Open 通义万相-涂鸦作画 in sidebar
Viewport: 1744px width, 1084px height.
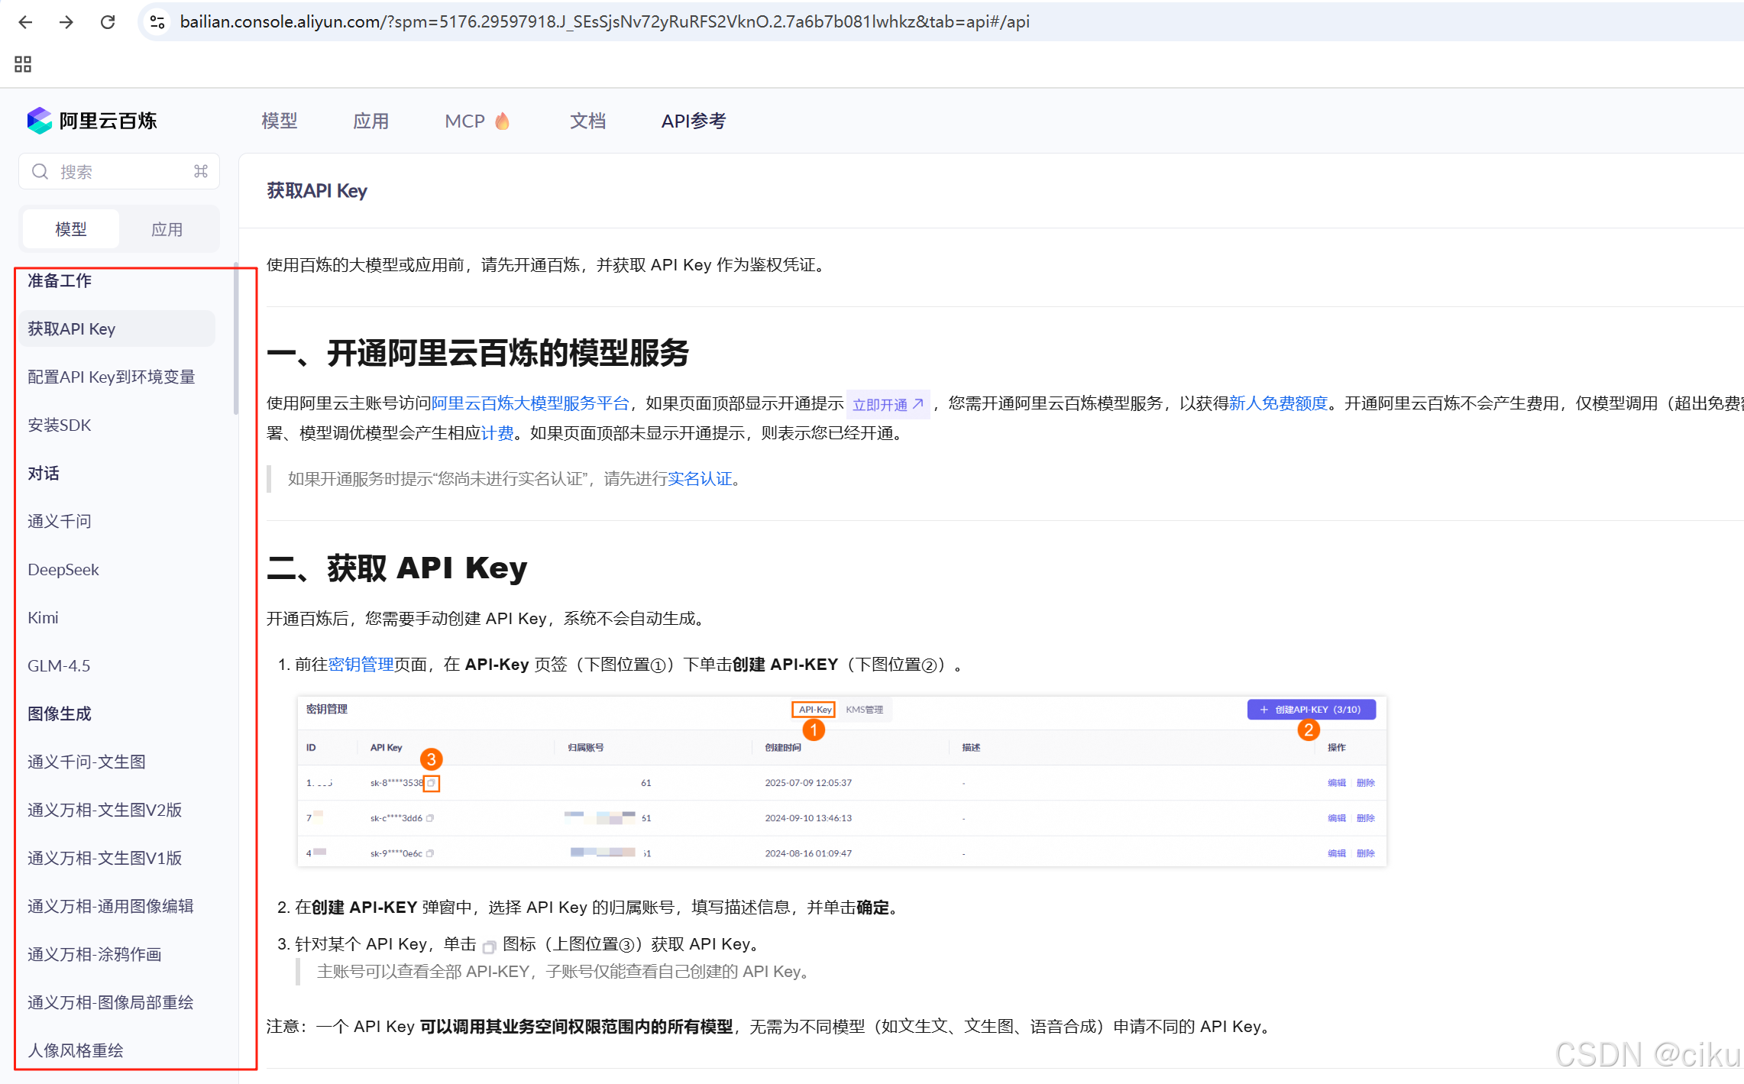(x=95, y=955)
